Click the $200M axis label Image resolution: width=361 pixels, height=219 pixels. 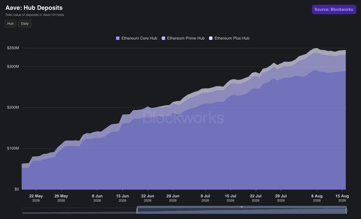point(13,108)
